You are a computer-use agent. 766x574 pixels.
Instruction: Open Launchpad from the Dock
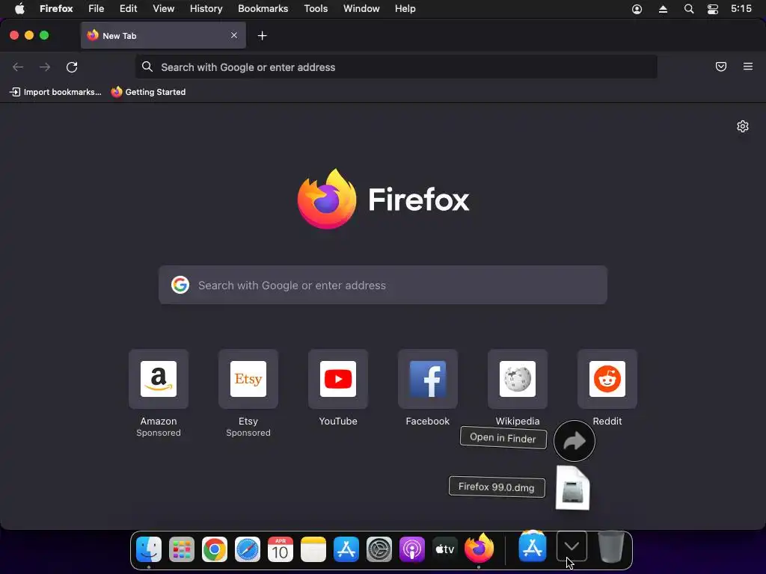click(x=182, y=549)
